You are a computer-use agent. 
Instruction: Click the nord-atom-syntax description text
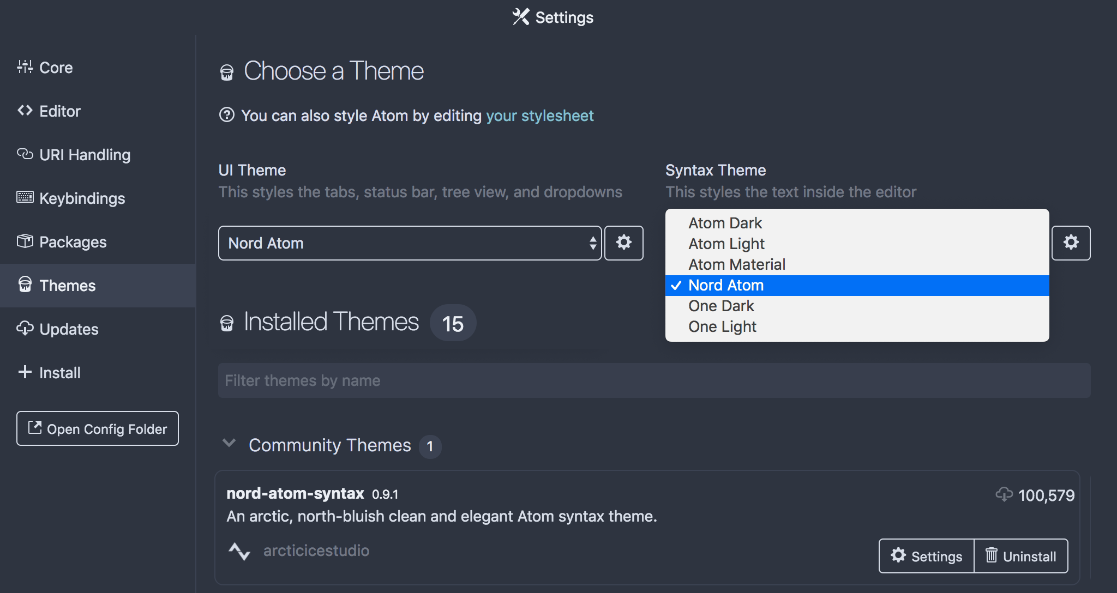[x=442, y=516]
